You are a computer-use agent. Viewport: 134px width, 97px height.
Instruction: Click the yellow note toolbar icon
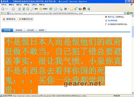(x=72, y=9)
